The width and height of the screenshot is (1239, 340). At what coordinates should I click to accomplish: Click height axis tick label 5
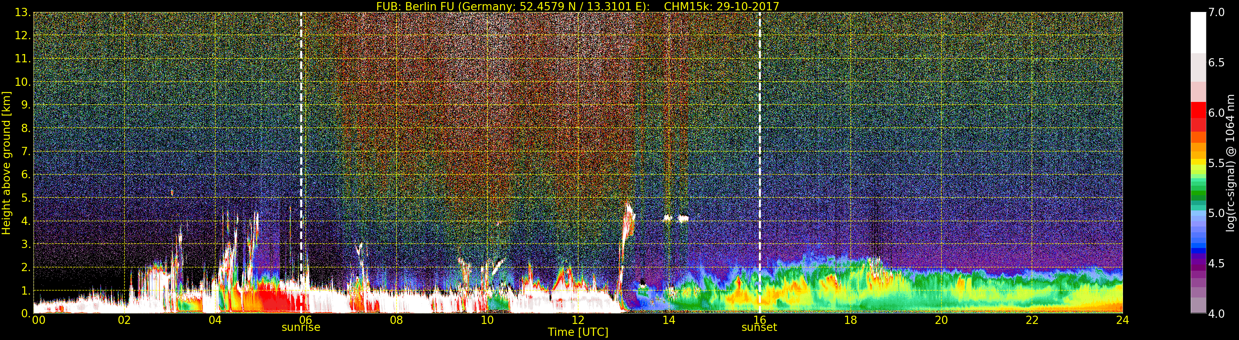click(x=26, y=198)
